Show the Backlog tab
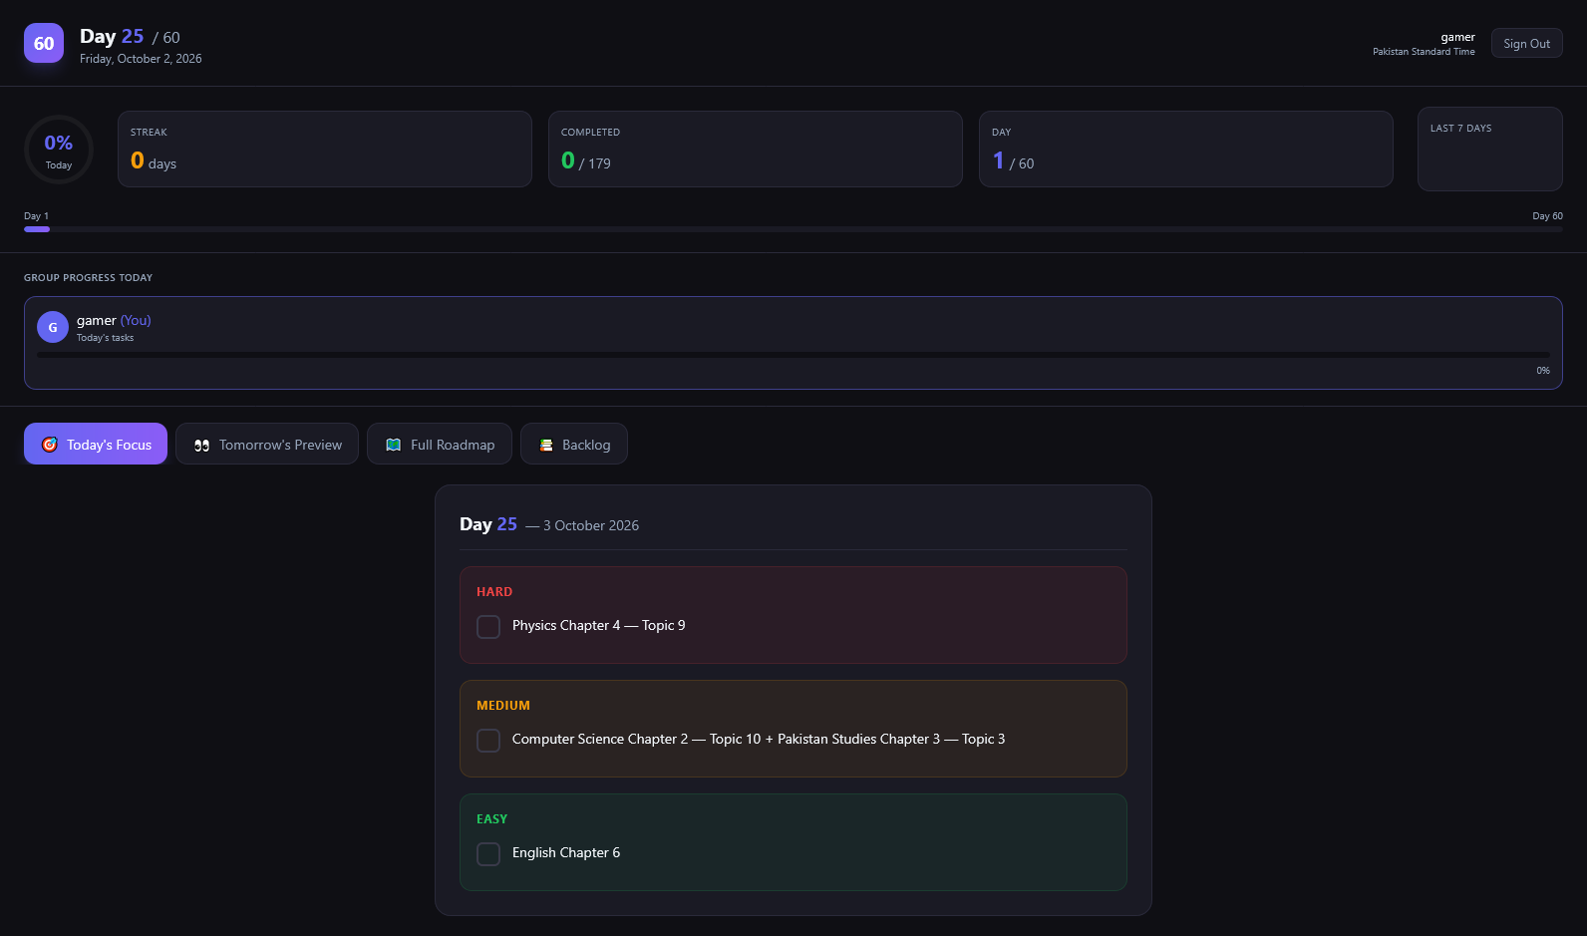1587x936 pixels. pos(574,444)
